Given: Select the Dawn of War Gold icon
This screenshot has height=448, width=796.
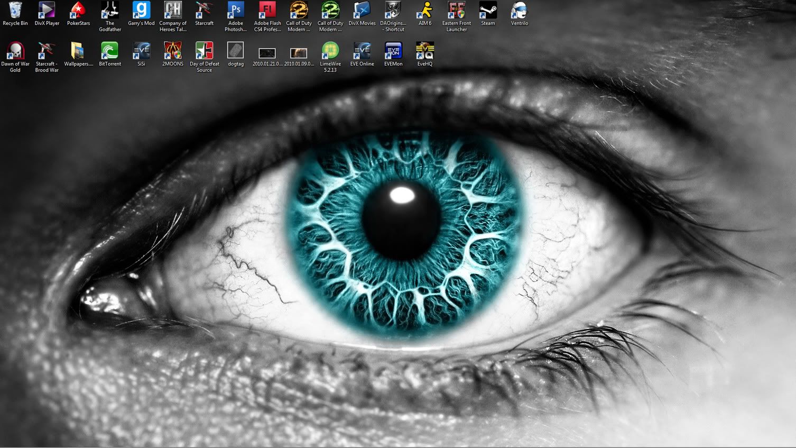Looking at the screenshot, I should pos(15,51).
